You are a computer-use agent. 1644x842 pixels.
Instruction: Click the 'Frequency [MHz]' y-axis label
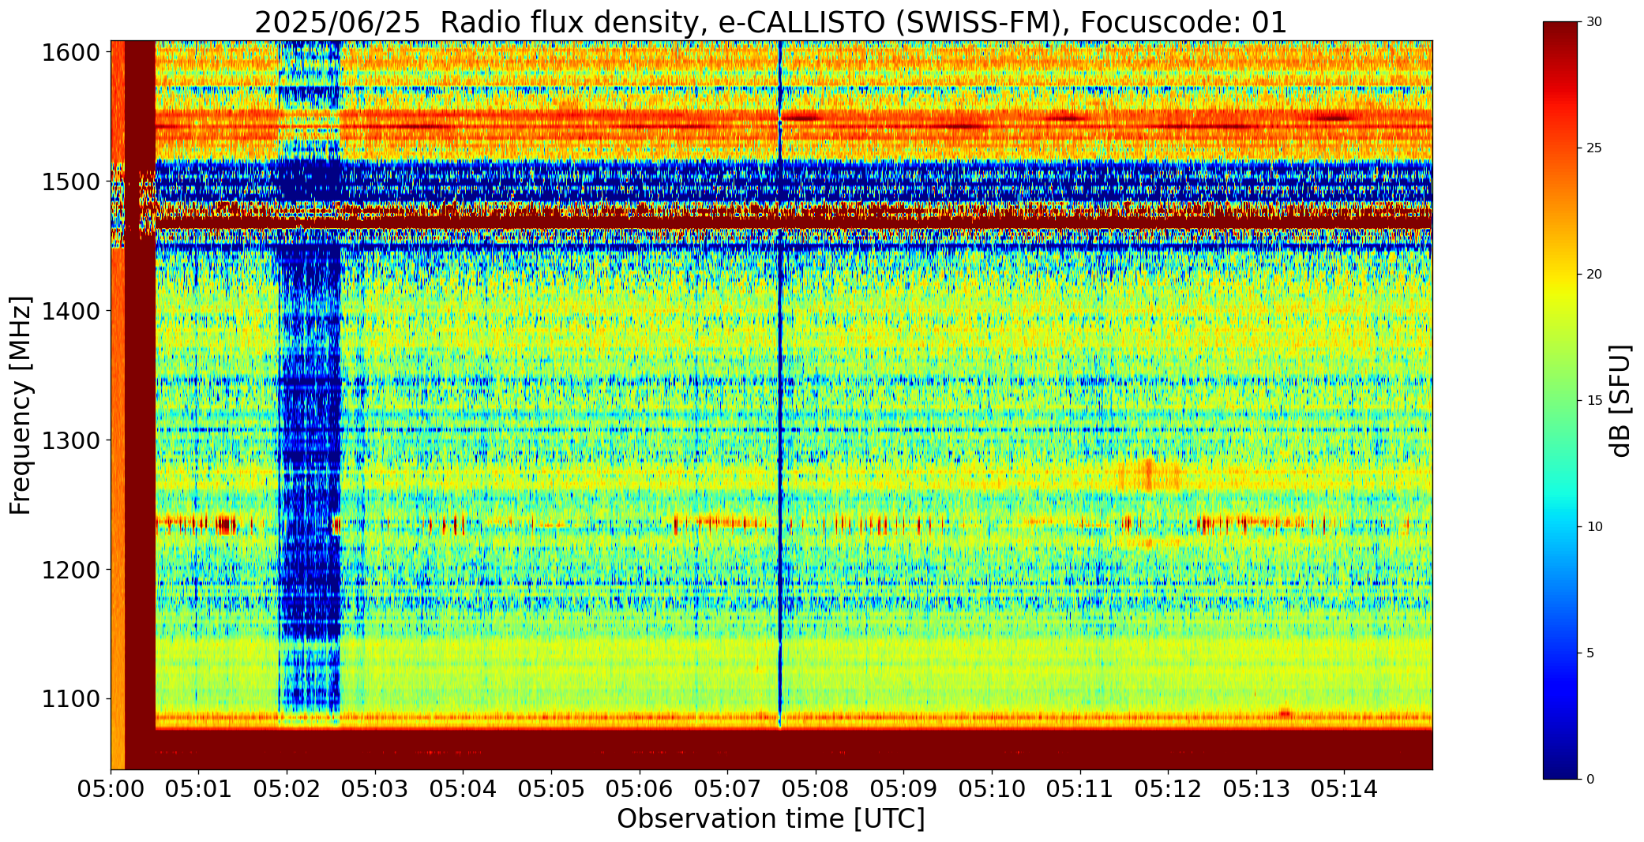tap(21, 405)
